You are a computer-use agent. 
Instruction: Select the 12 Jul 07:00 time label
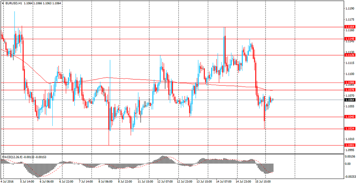(x=165, y=181)
